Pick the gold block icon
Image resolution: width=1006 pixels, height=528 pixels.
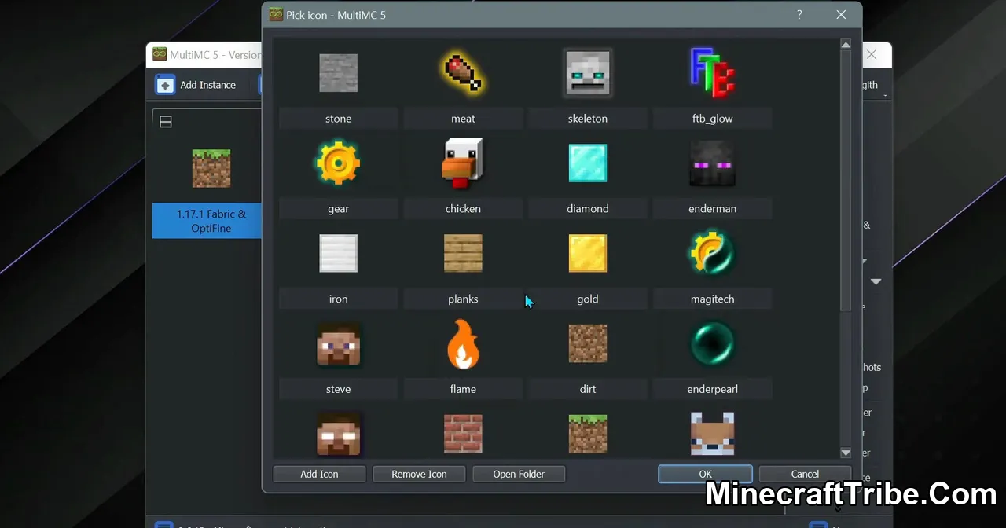click(588, 254)
